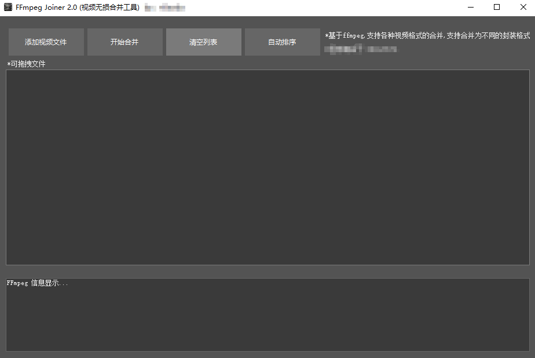Click the FFmpeg 信息显示 log box
The height and width of the screenshot is (358, 535).
(267, 315)
